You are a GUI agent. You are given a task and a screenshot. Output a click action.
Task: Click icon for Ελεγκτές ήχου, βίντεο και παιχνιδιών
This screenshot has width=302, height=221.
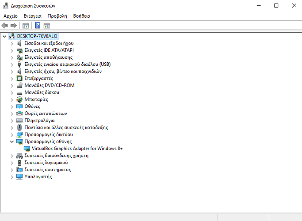(19, 72)
